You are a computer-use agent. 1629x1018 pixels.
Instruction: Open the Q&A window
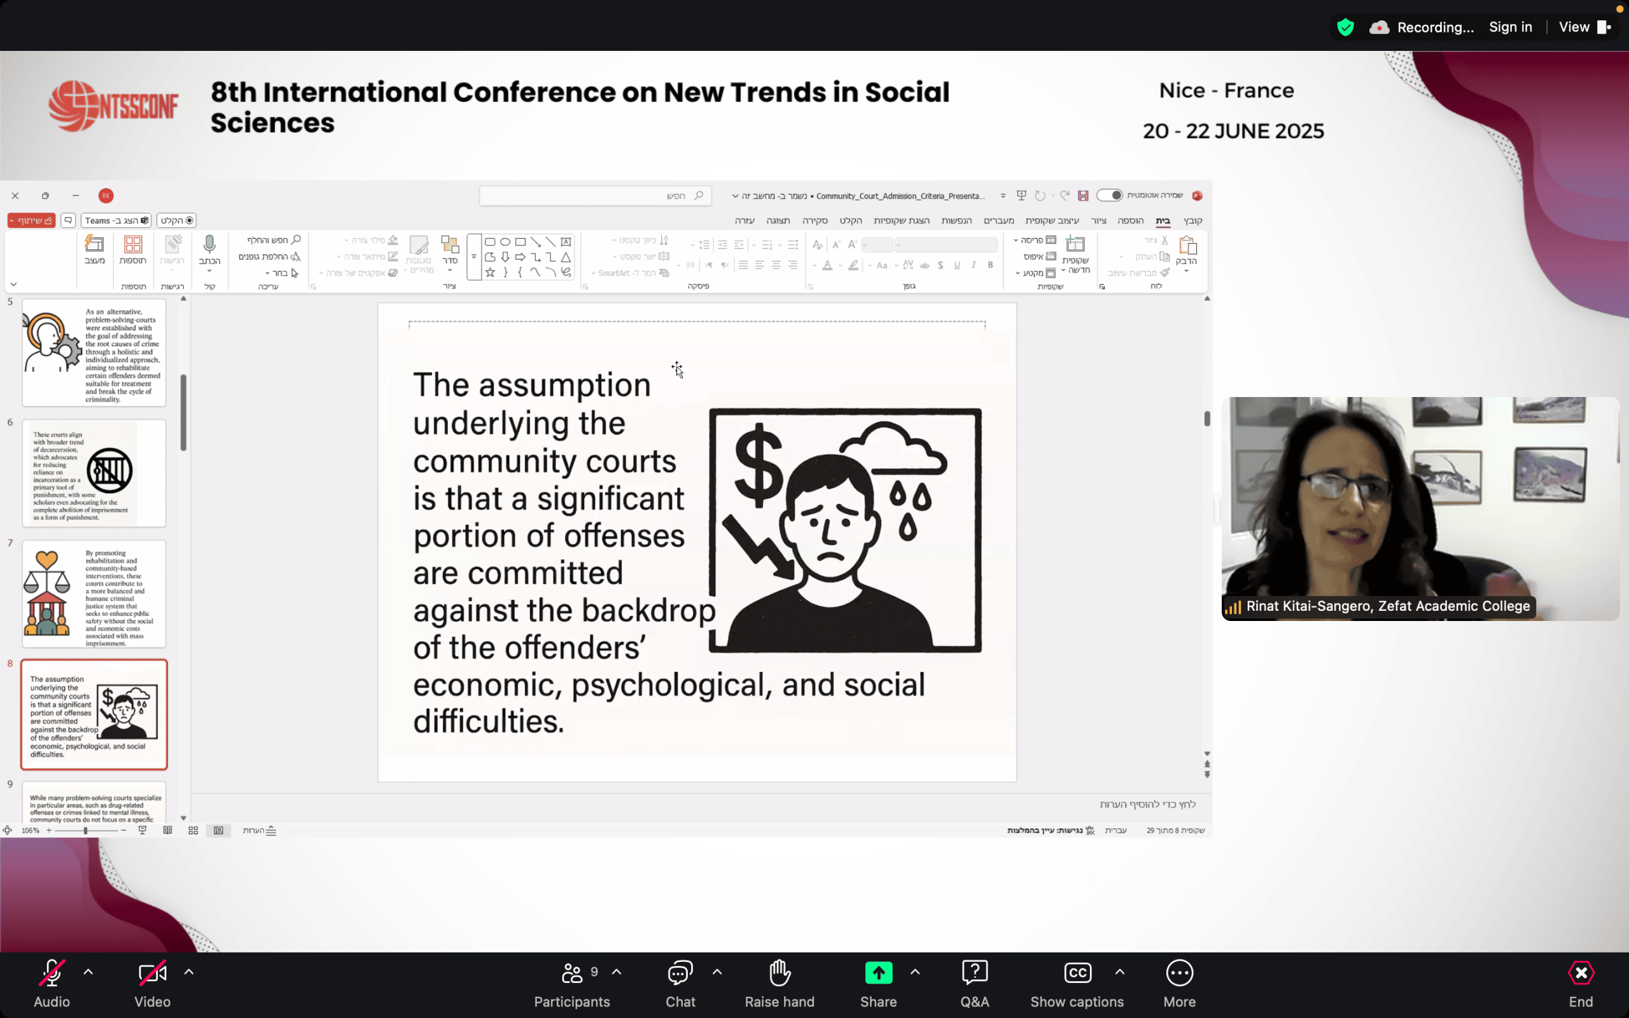pyautogui.click(x=974, y=973)
